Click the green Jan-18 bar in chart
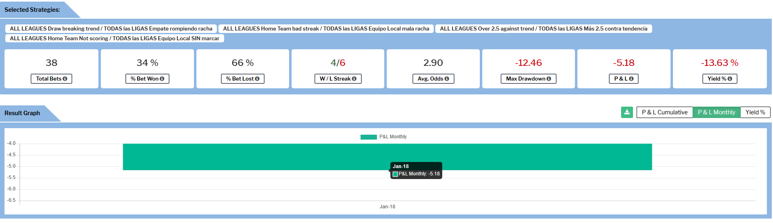Screen dimensions: 773x223 [387, 157]
